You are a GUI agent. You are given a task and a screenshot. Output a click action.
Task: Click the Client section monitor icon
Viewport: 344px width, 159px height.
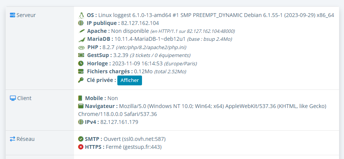pyautogui.click(x=13, y=98)
